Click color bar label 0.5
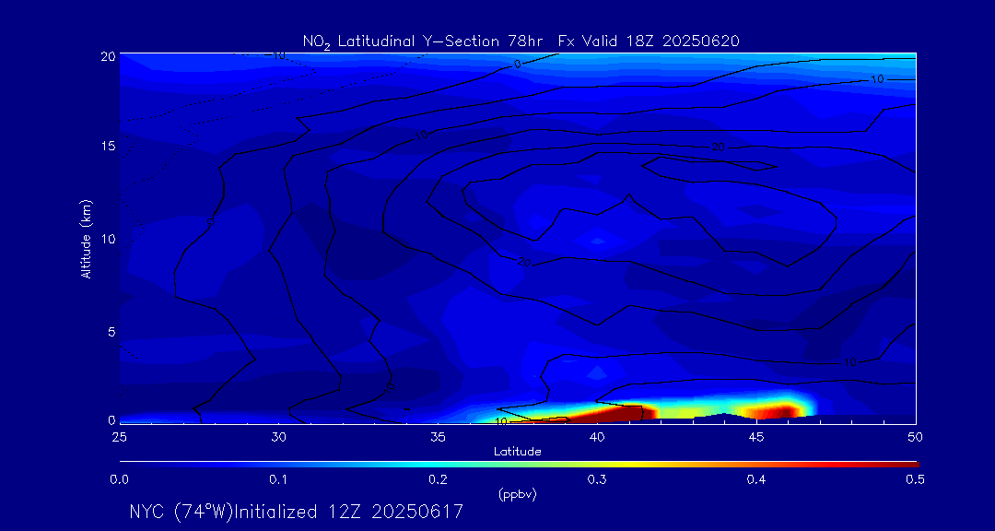995x531 pixels. 915,480
